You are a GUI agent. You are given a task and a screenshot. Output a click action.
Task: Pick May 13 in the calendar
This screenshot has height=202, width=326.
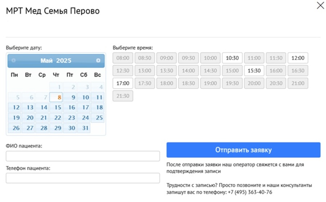click(x=28, y=107)
